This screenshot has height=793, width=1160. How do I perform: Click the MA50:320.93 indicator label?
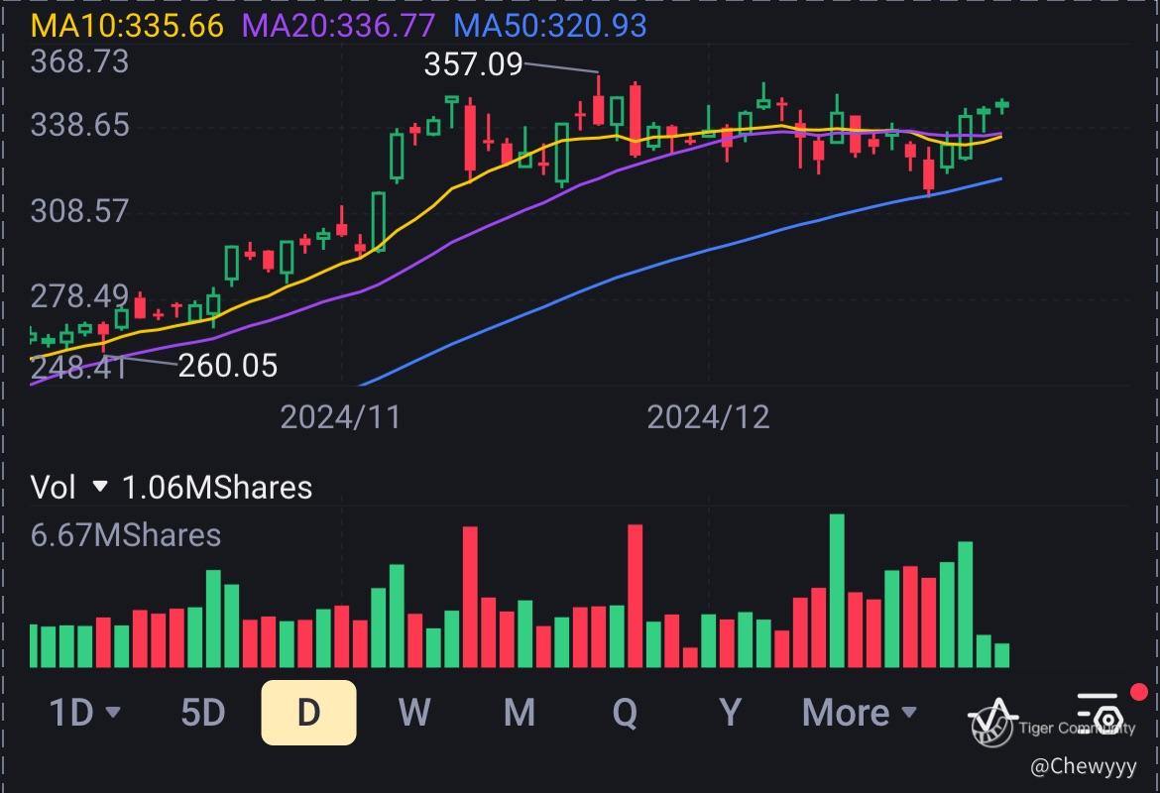click(549, 25)
